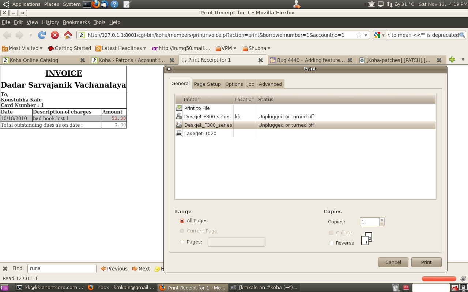The height and width of the screenshot is (292, 468).
Task: Cancel the print dialog
Action: point(393,262)
